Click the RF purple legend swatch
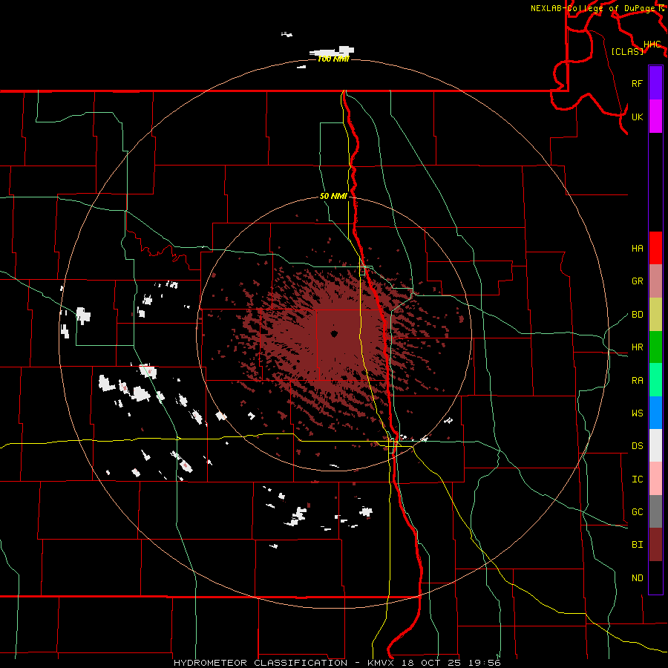The height and width of the screenshot is (668, 668). click(655, 82)
